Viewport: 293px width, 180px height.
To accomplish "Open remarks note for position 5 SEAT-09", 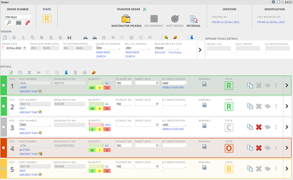I will tap(204, 168).
